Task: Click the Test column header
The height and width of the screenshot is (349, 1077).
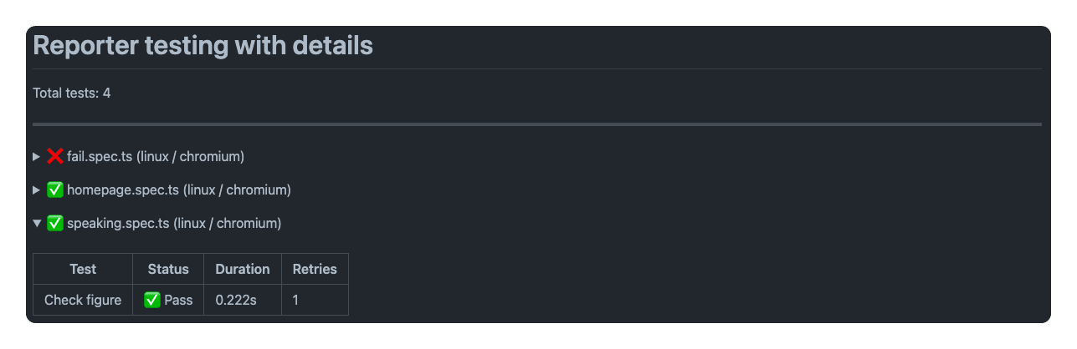Action: pos(83,269)
